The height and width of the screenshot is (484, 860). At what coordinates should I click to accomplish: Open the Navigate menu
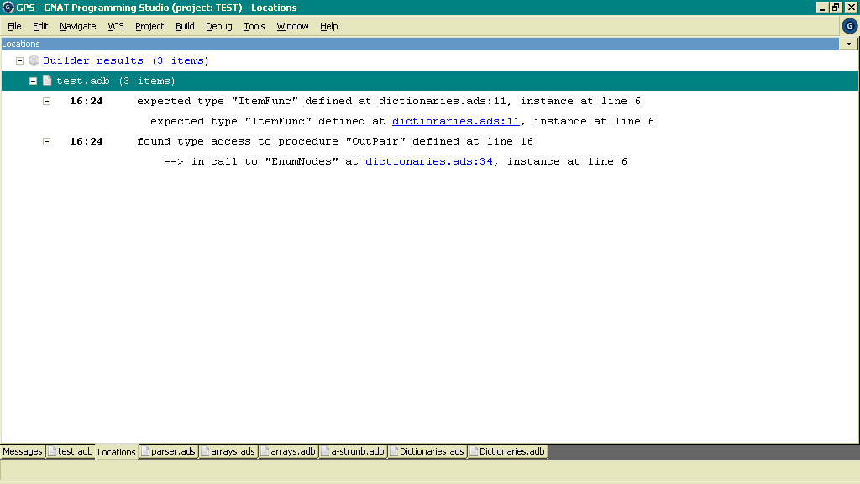[x=77, y=26]
